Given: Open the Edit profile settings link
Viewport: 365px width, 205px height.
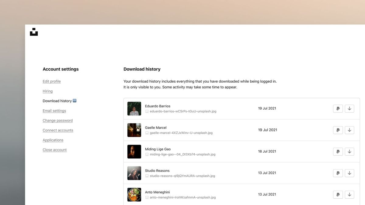Looking at the screenshot, I should point(52,81).
